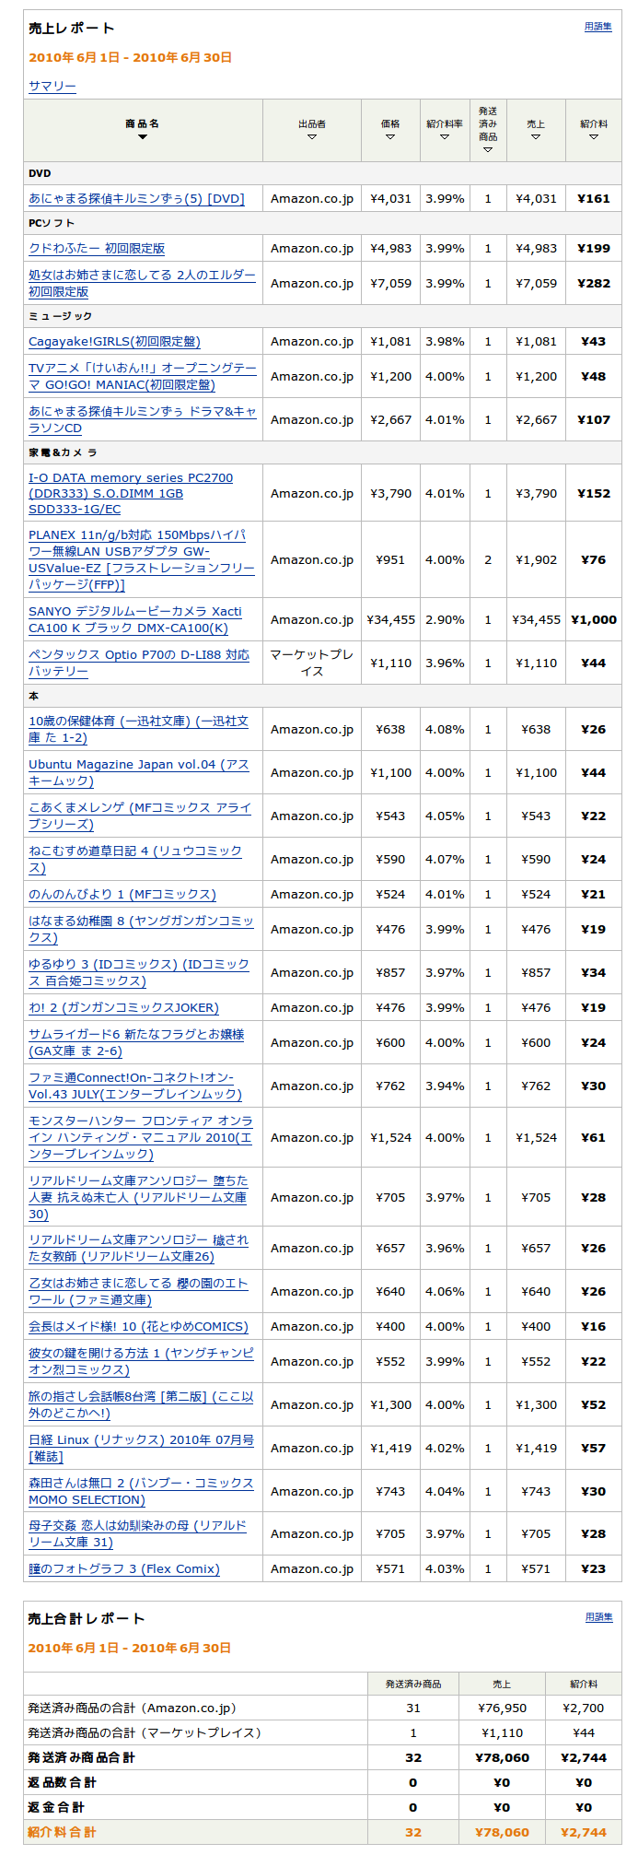Sort by 紹介料 column arrow

click(x=594, y=137)
